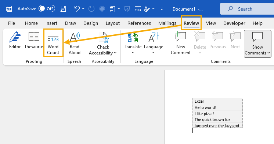Click the Word app icon in title bar
The width and height of the screenshot is (274, 144).
point(9,9)
